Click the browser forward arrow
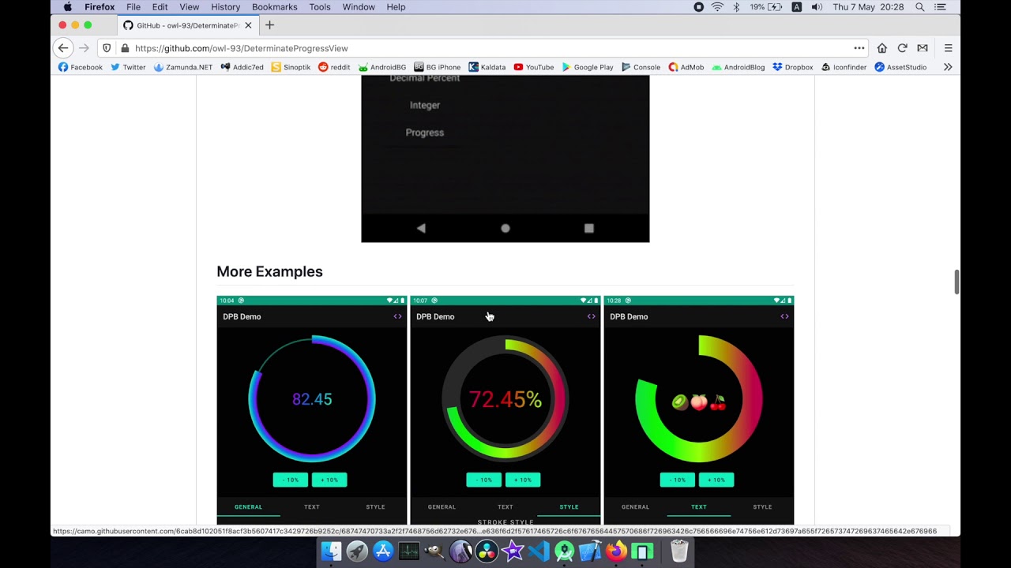 [x=84, y=48]
